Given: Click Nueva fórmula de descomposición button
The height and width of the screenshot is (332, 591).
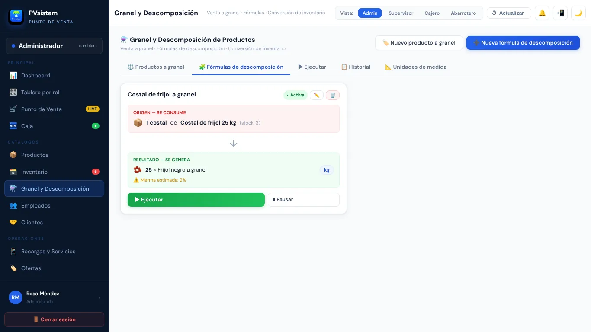Looking at the screenshot, I should [523, 43].
